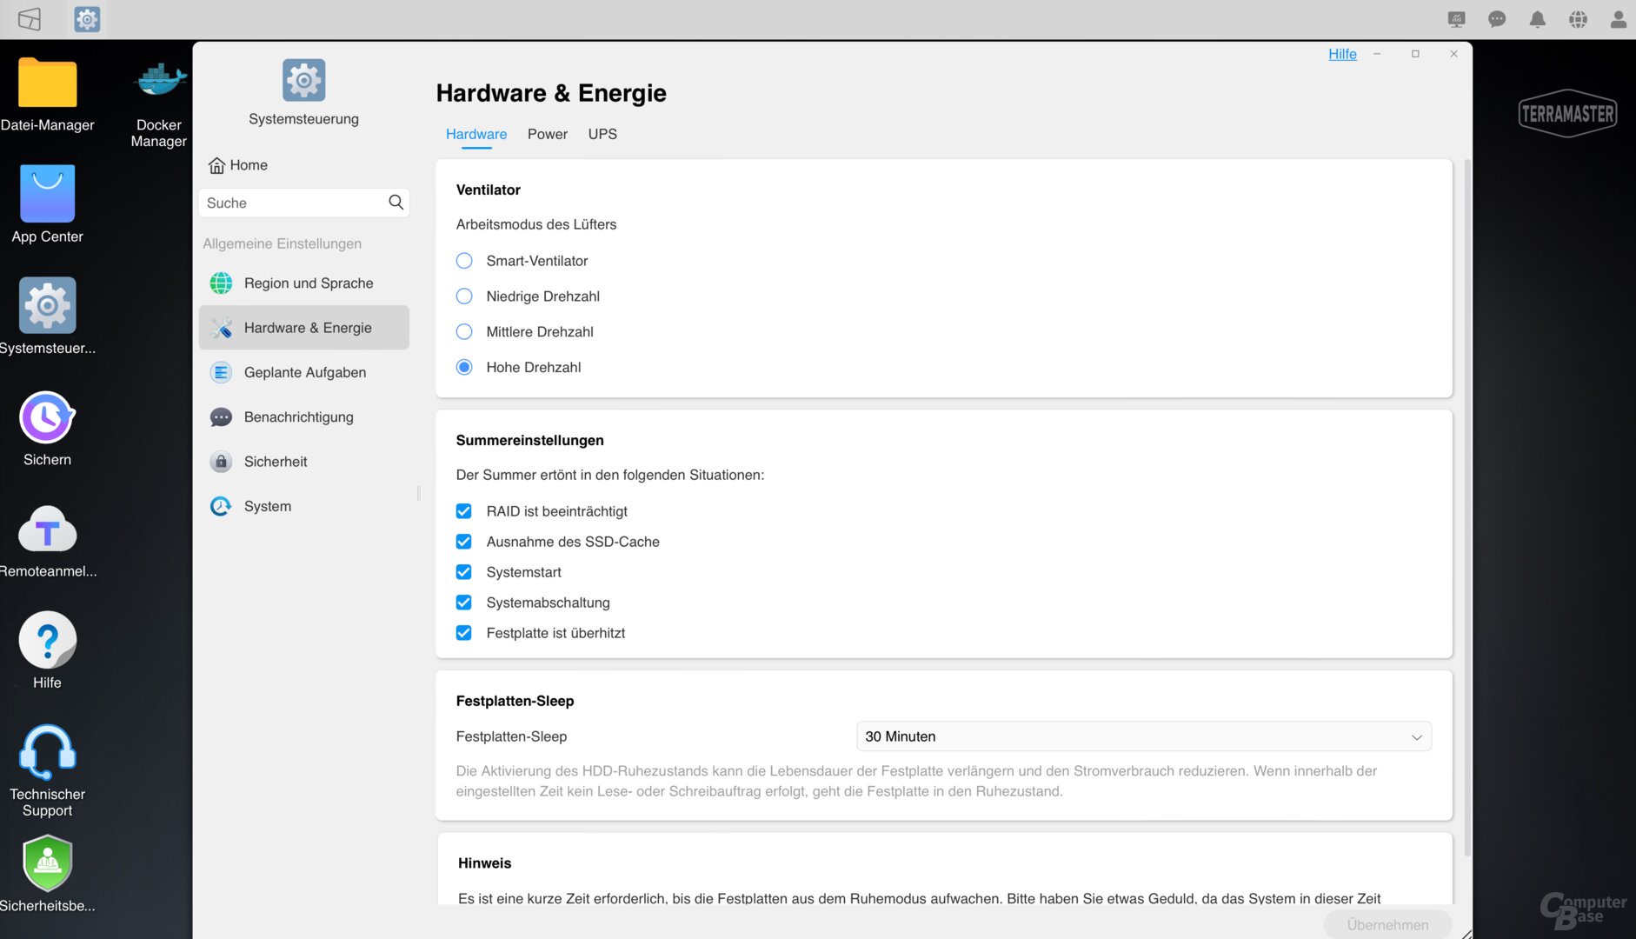Uncheck RAID ist beeinträchtigt checkbox
1636x939 pixels.
[464, 511]
